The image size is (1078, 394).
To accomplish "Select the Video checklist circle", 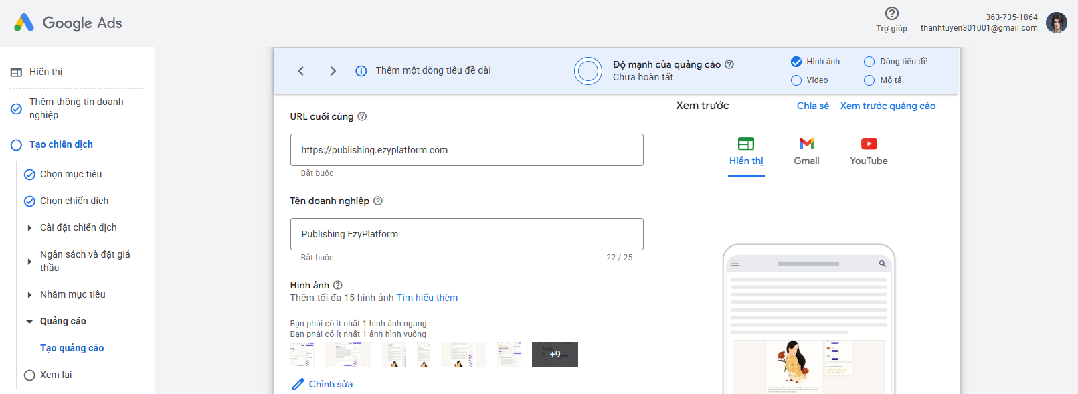I will [x=796, y=80].
